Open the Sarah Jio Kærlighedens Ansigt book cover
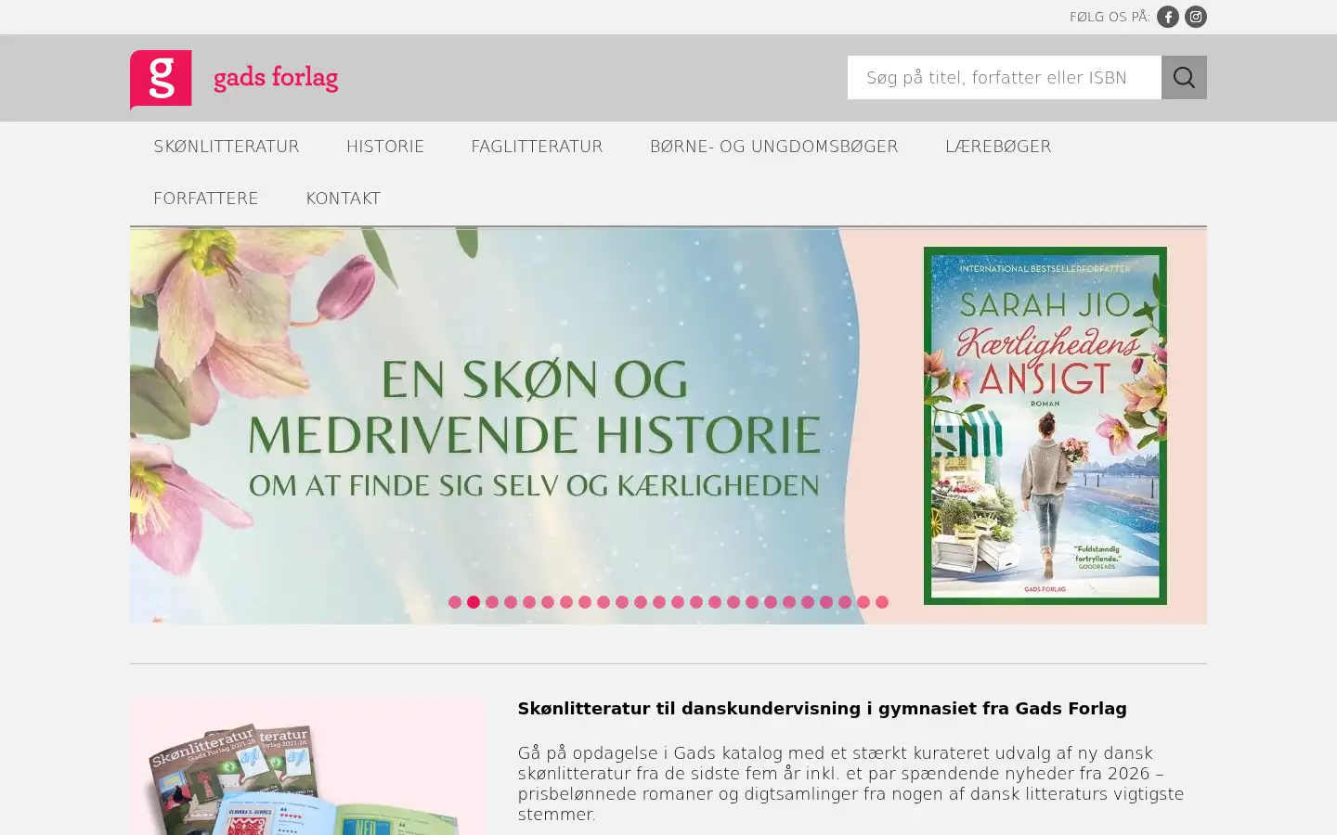The image size is (1337, 835). [1045, 426]
